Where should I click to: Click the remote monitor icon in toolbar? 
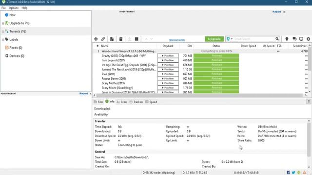tap(301, 39)
